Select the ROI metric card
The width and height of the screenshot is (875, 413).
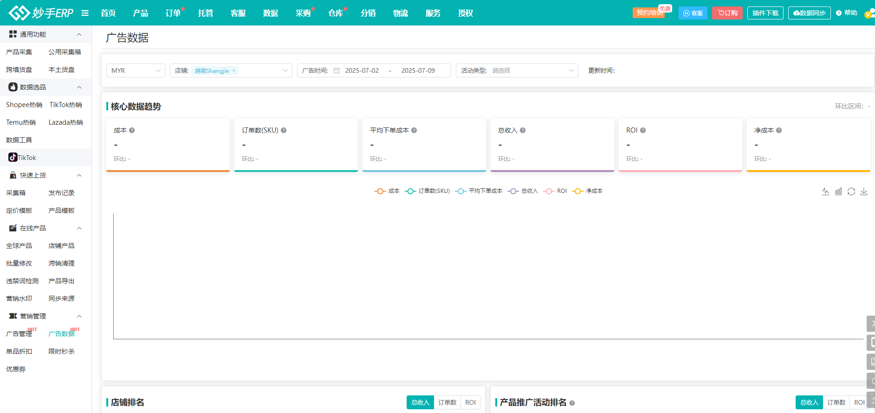click(x=681, y=145)
